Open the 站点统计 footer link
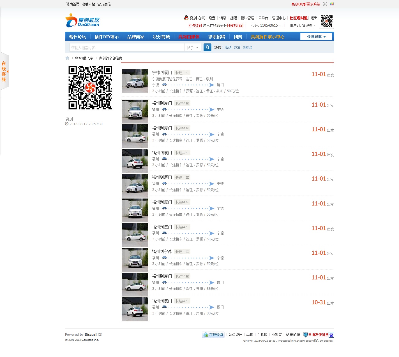Viewport: 399px width, 357px height. pyautogui.click(x=235, y=335)
